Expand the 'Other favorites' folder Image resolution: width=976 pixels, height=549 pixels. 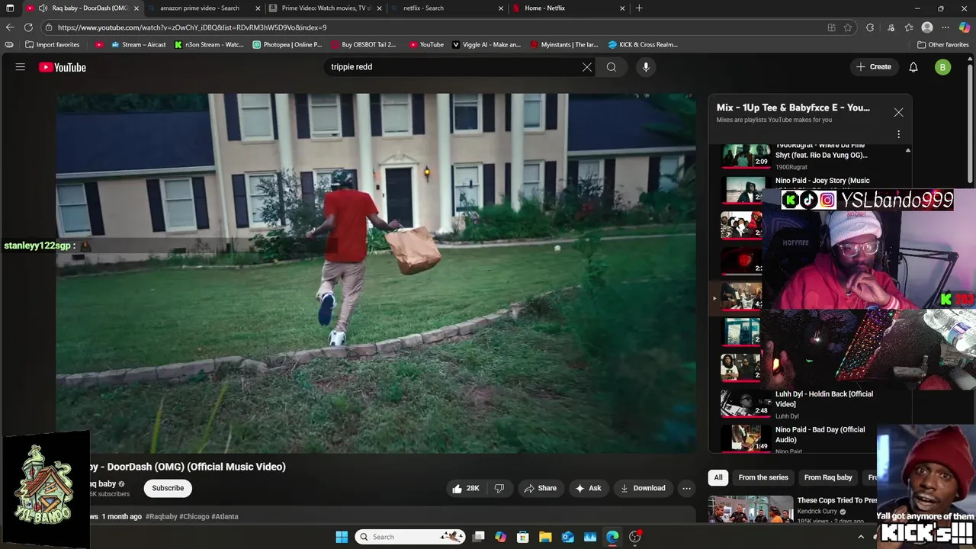943,44
